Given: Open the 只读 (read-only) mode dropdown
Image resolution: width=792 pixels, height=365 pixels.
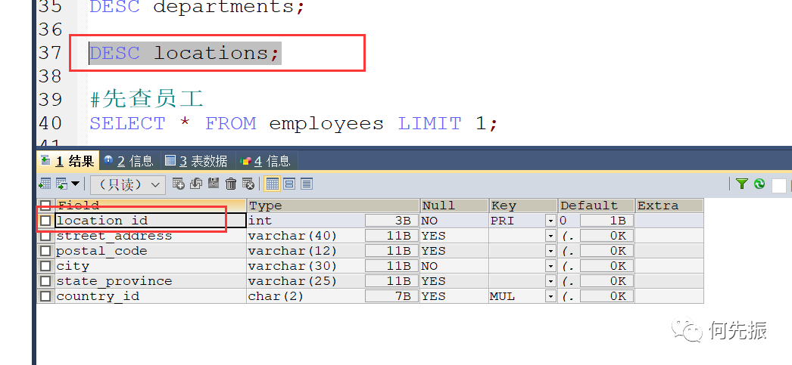Looking at the screenshot, I should [x=128, y=185].
